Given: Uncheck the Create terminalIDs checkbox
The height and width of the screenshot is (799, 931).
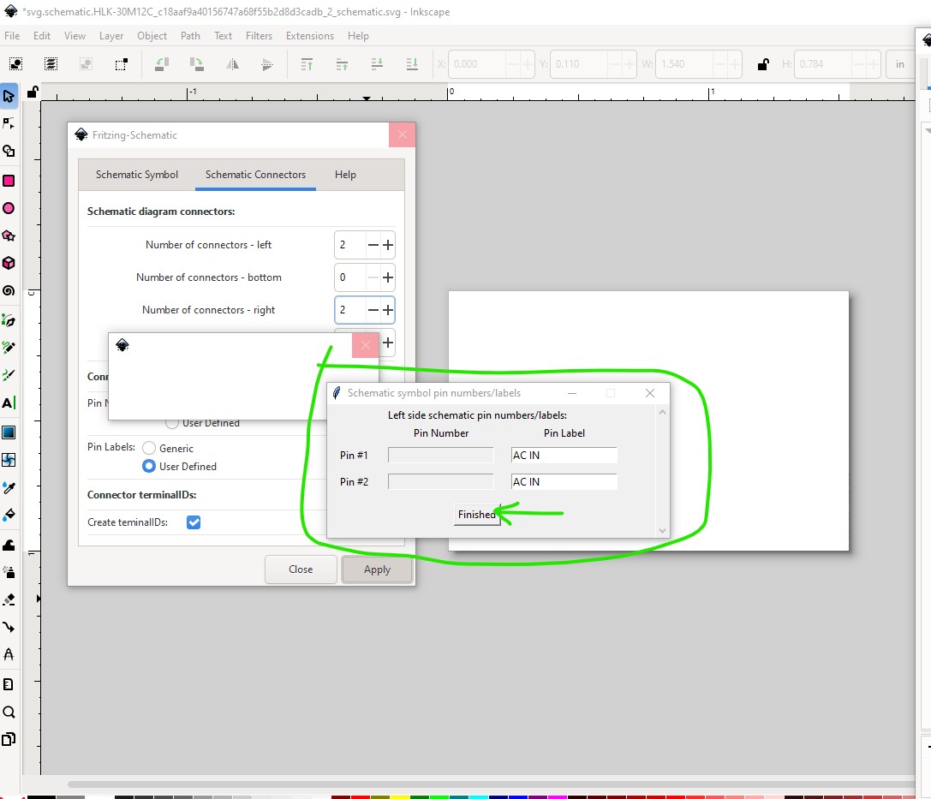Looking at the screenshot, I should click(x=194, y=522).
